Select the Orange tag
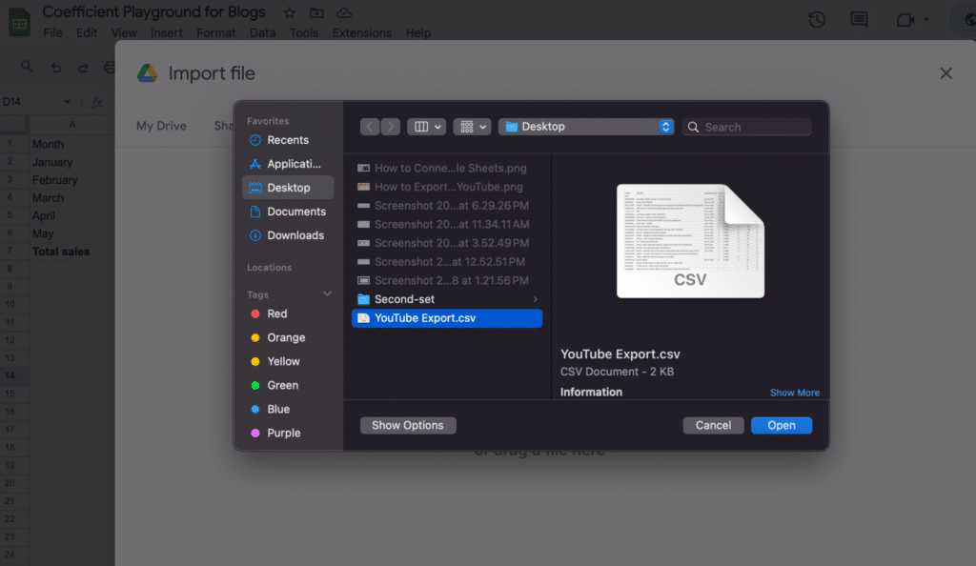 [285, 337]
